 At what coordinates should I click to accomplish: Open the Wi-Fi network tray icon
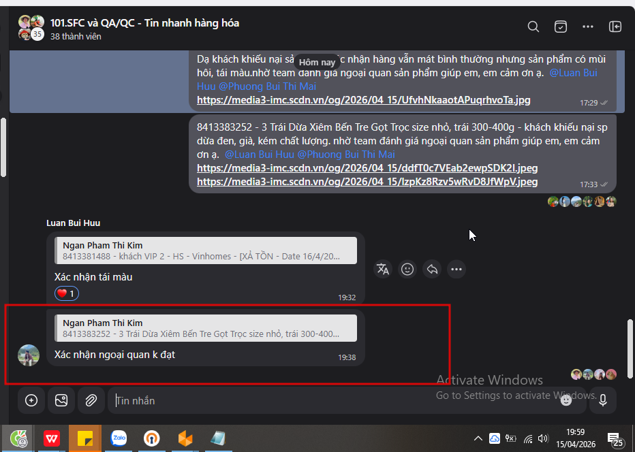(x=527, y=438)
